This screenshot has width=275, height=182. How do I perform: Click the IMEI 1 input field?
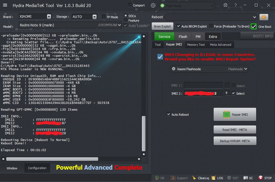pyautogui.click(x=203, y=85)
